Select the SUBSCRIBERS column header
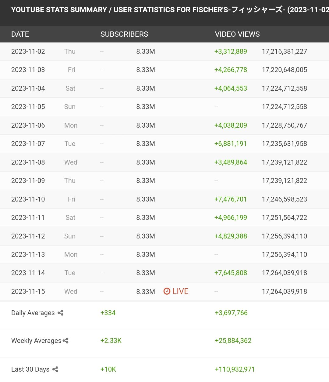This screenshot has height=382, width=329. [124, 34]
